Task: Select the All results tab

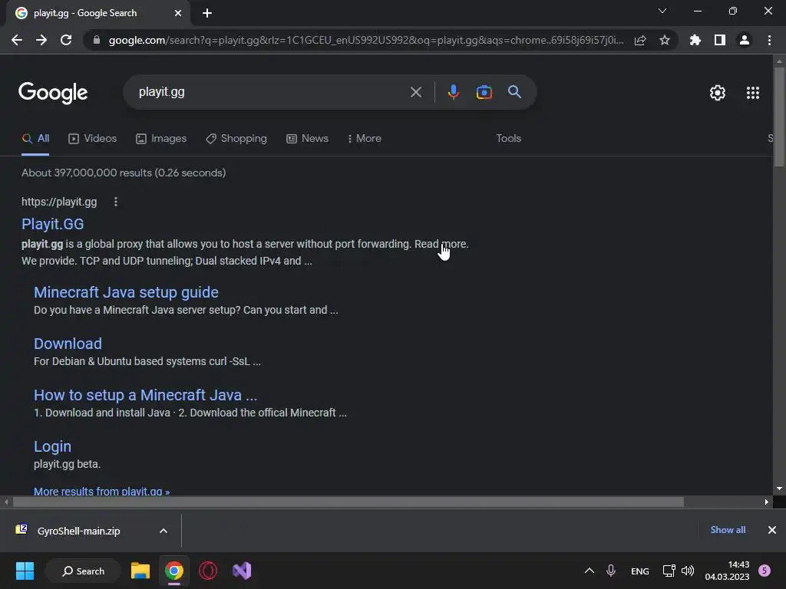Action: (x=35, y=139)
